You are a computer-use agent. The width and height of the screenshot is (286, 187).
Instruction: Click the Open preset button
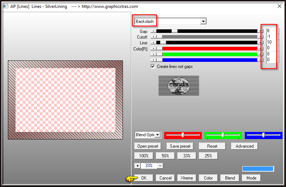(x=148, y=146)
